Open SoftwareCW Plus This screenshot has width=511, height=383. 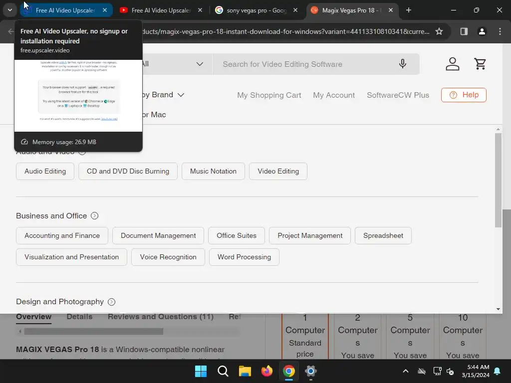398,95
